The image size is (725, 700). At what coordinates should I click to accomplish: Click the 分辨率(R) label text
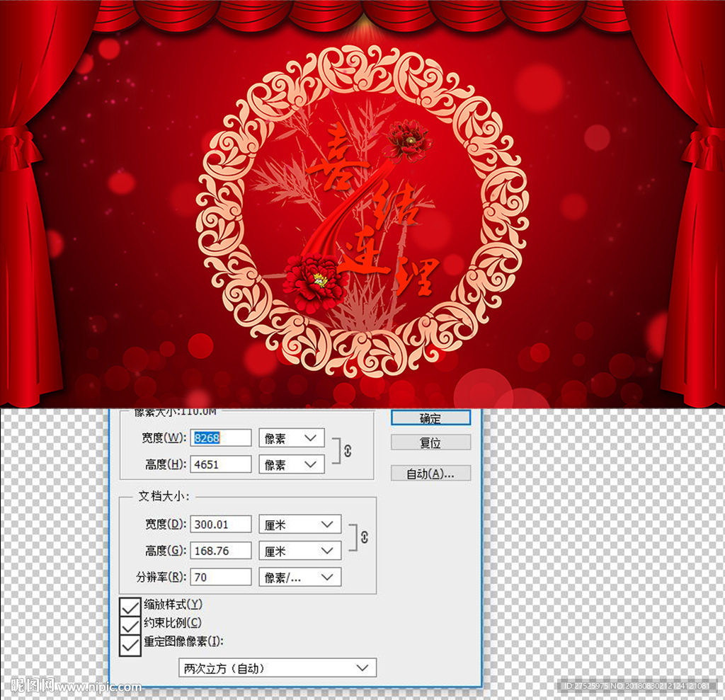[161, 577]
